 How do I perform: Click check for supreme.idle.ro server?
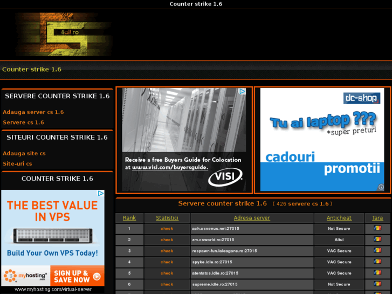(x=167, y=284)
